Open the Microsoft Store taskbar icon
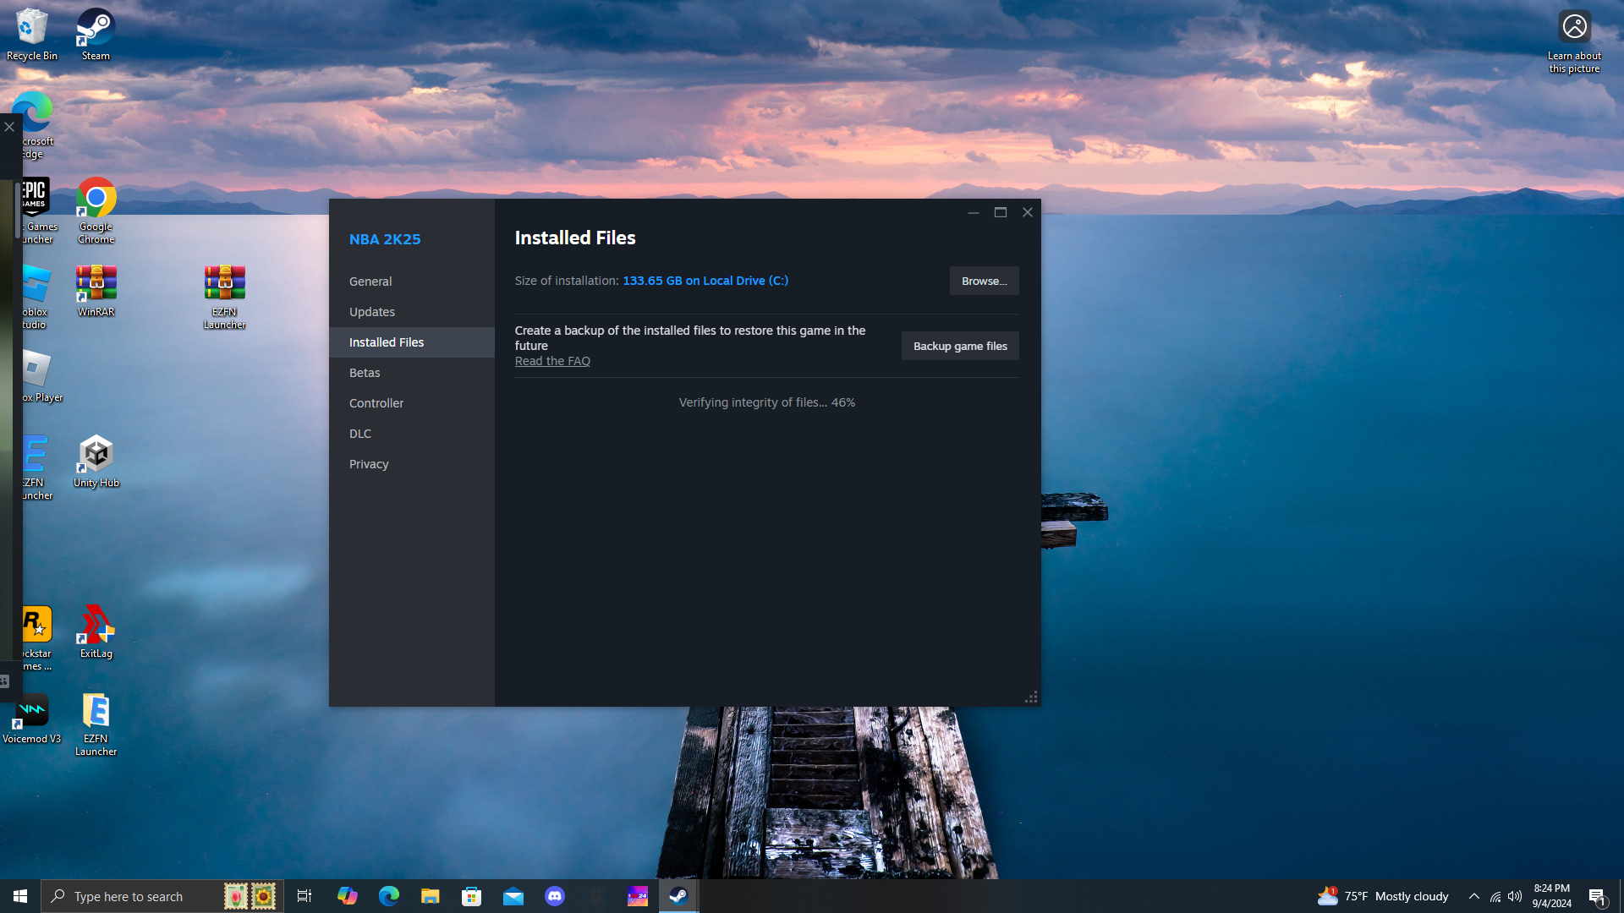1624x913 pixels. point(471,896)
